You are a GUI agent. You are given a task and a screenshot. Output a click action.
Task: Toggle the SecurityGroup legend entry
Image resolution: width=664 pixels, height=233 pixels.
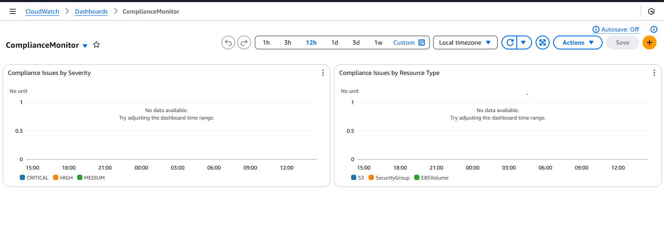(389, 178)
